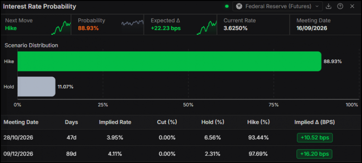This screenshot has height=163, width=362.
Task: Click the +10.52 bps badge
Action: [x=314, y=138]
